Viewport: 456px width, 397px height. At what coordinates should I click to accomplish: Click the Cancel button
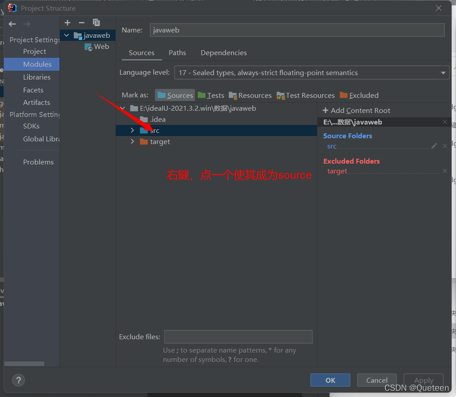(x=377, y=380)
